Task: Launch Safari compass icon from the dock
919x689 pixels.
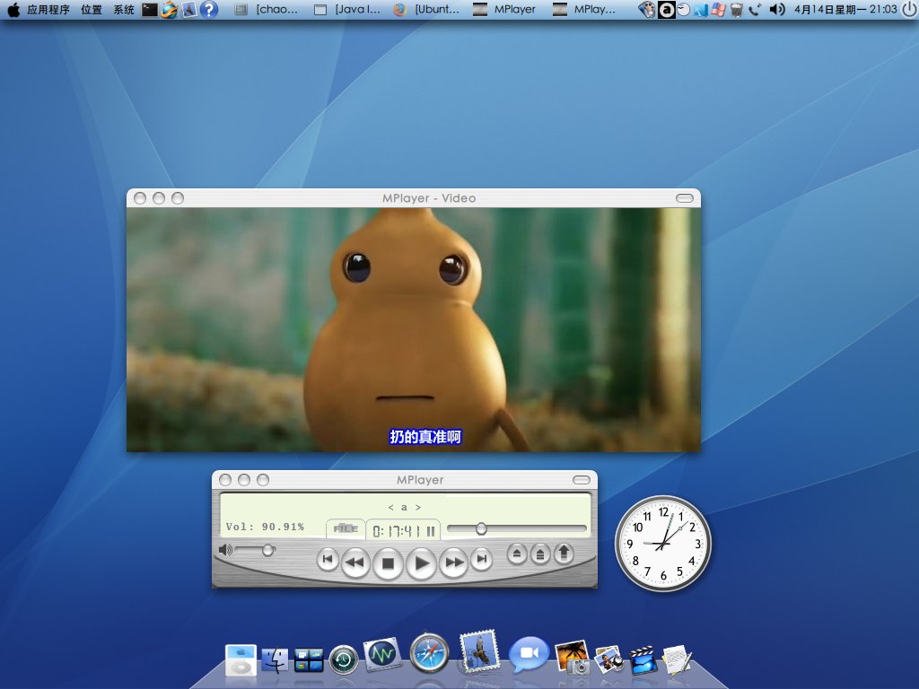Action: click(430, 652)
